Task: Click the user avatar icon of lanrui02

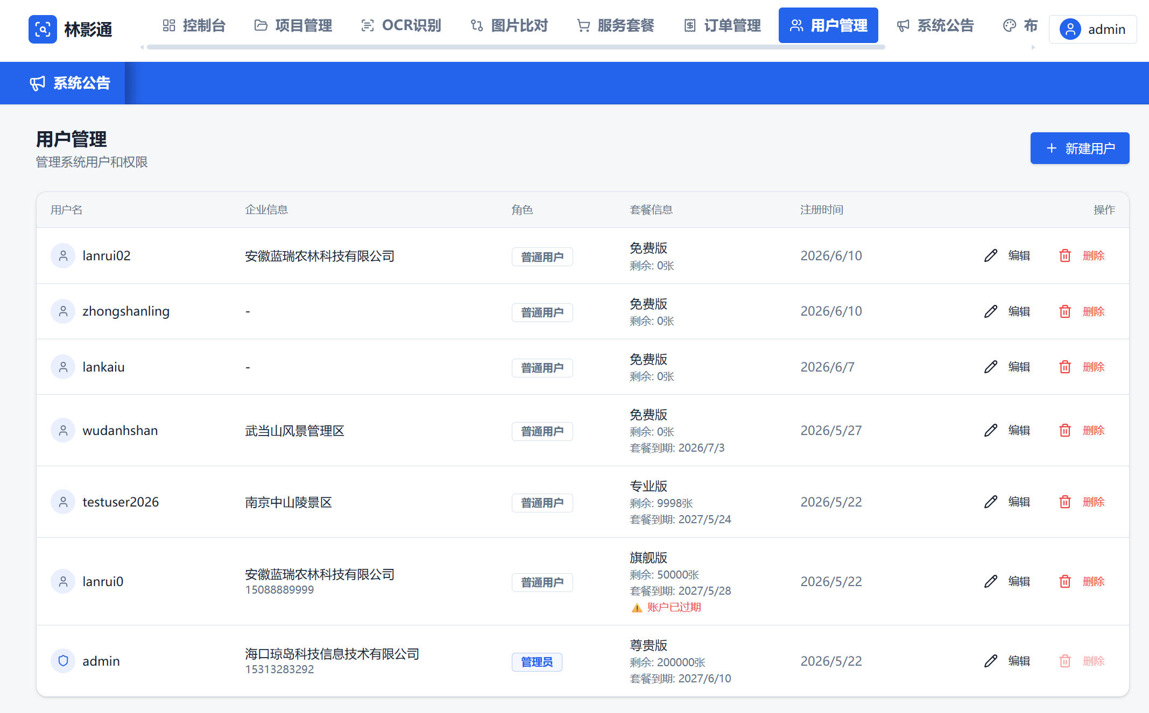Action: [63, 255]
